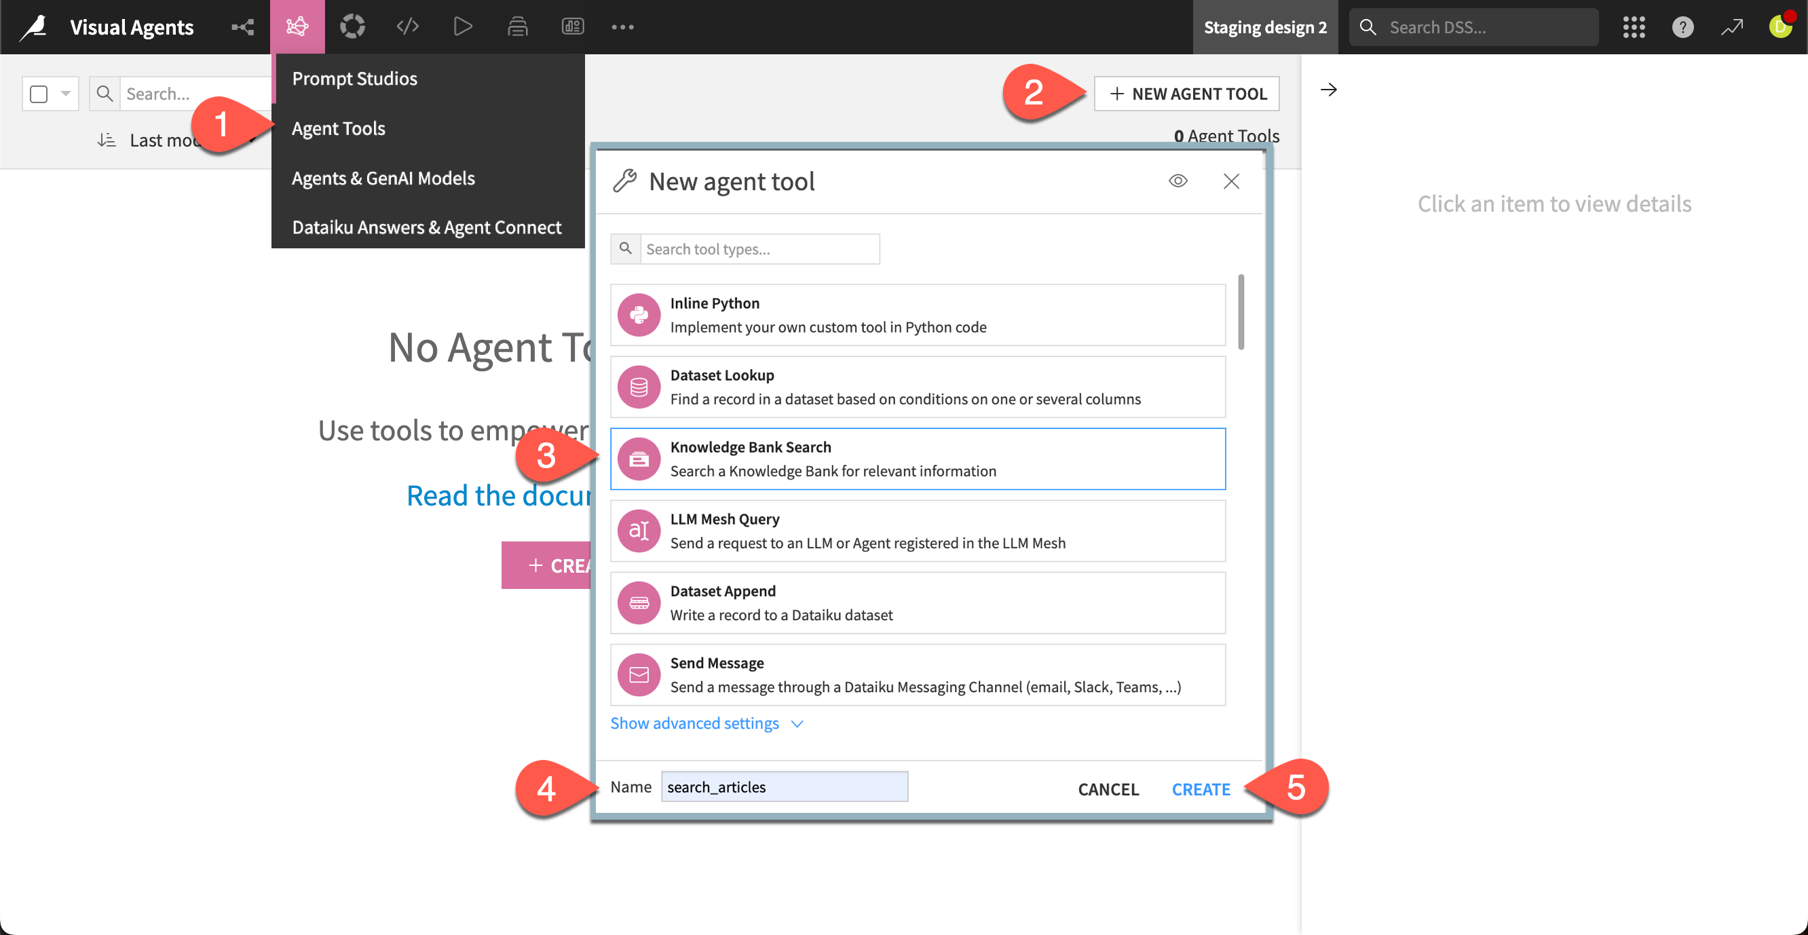Click the list search magnifier icon
Viewport: 1808px width, 935px height.
(105, 94)
